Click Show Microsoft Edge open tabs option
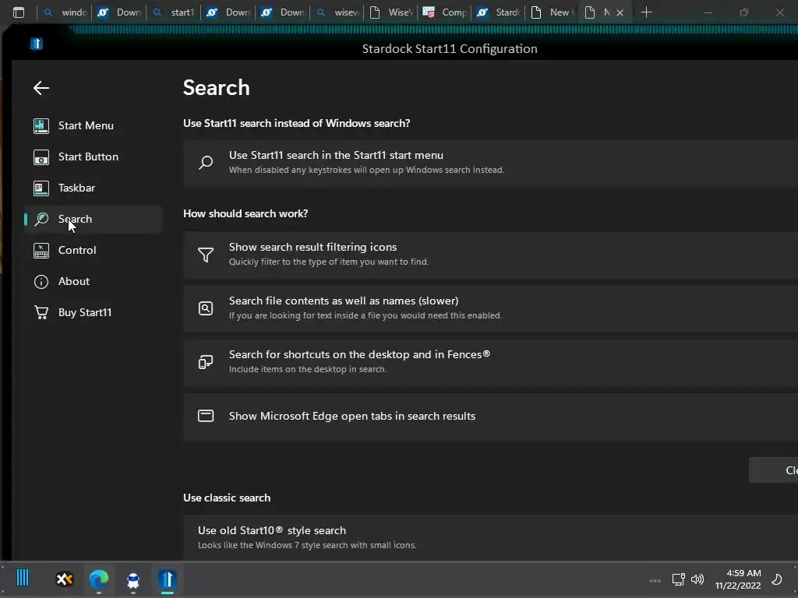798x598 pixels. click(491, 417)
